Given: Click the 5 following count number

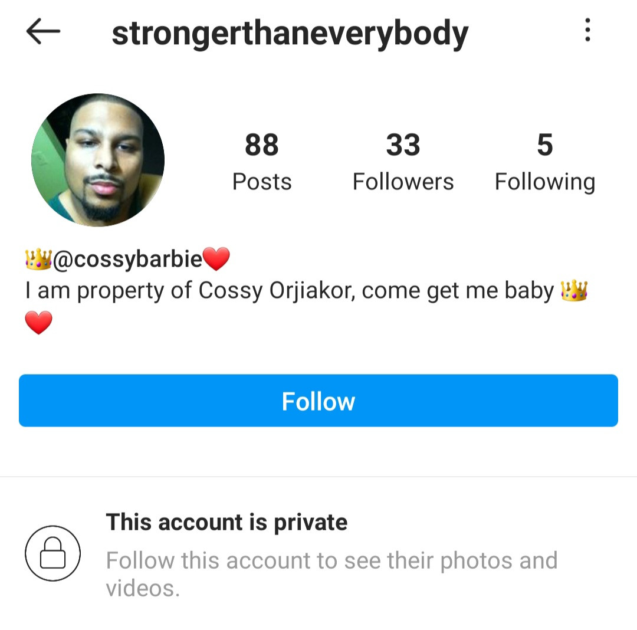Looking at the screenshot, I should (545, 145).
